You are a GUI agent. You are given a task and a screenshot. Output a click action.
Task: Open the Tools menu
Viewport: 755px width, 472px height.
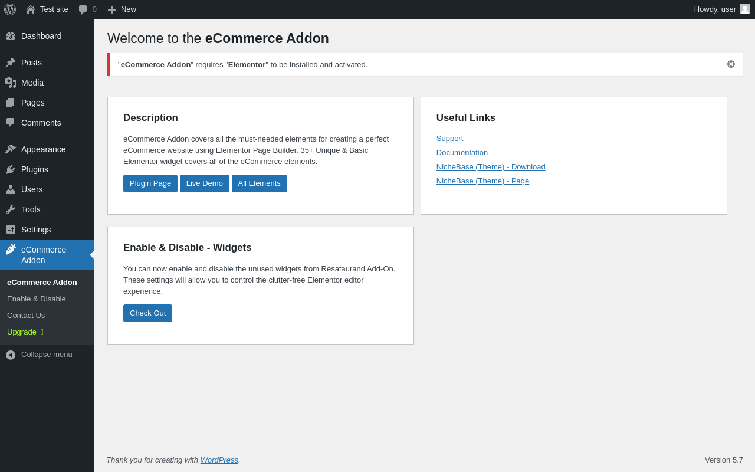[47, 209]
